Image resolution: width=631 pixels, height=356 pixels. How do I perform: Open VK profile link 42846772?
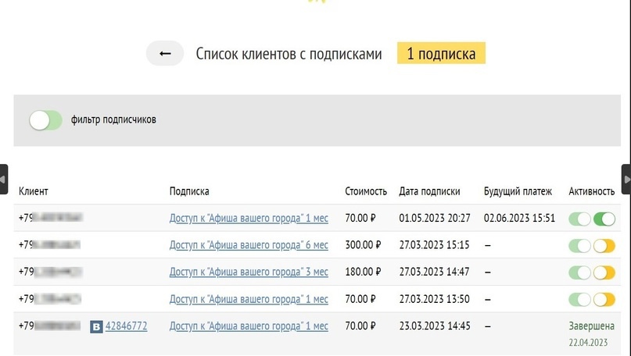coord(126,326)
